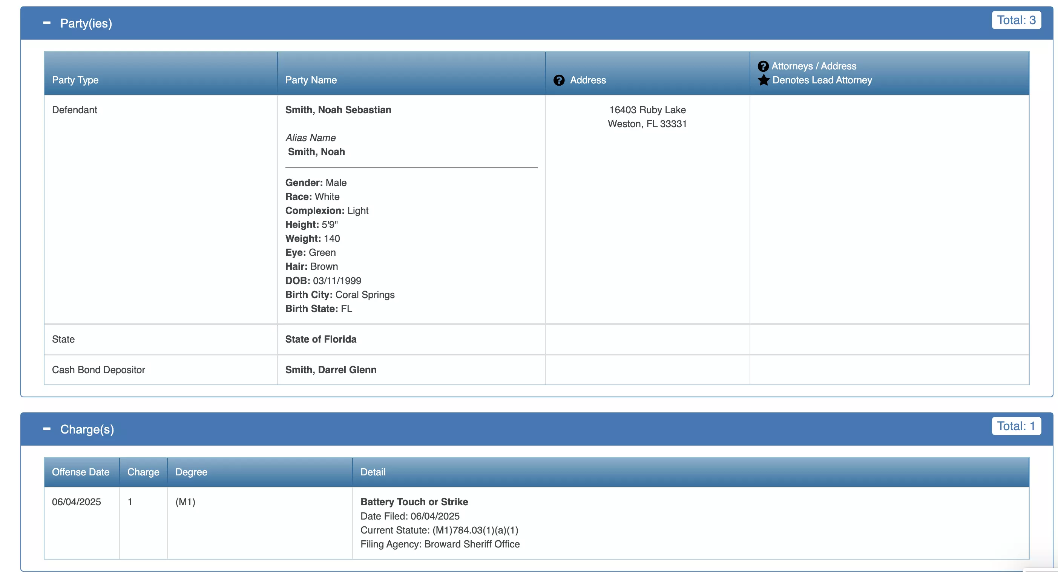Open the Attorneys / Address help icon
The width and height of the screenshot is (1058, 572).
pyautogui.click(x=763, y=66)
